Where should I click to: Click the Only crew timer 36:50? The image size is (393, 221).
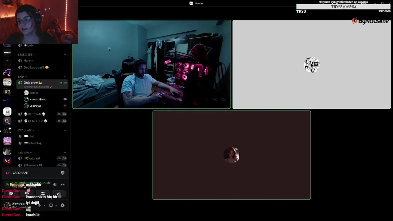pyautogui.click(x=63, y=83)
